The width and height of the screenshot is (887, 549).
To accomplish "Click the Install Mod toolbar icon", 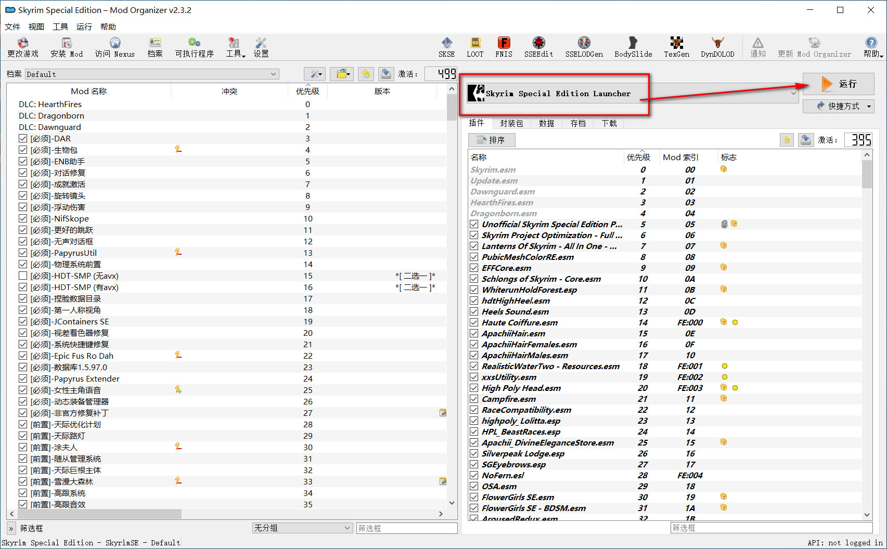I will (x=67, y=46).
